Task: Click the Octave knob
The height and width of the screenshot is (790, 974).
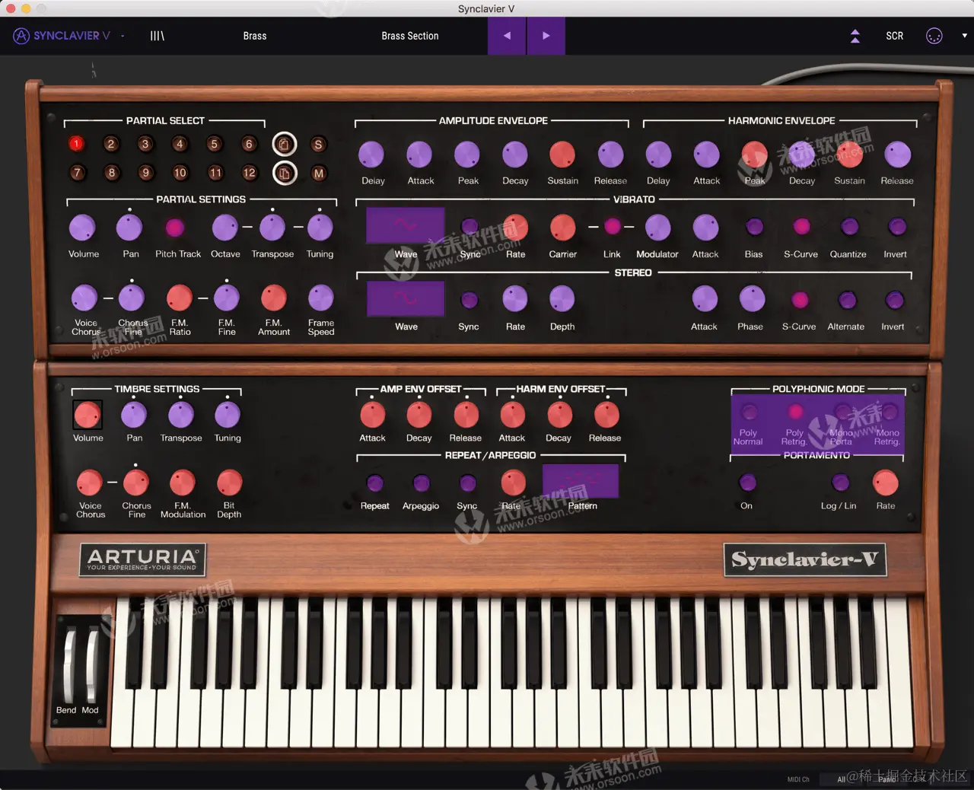Action: [x=225, y=228]
